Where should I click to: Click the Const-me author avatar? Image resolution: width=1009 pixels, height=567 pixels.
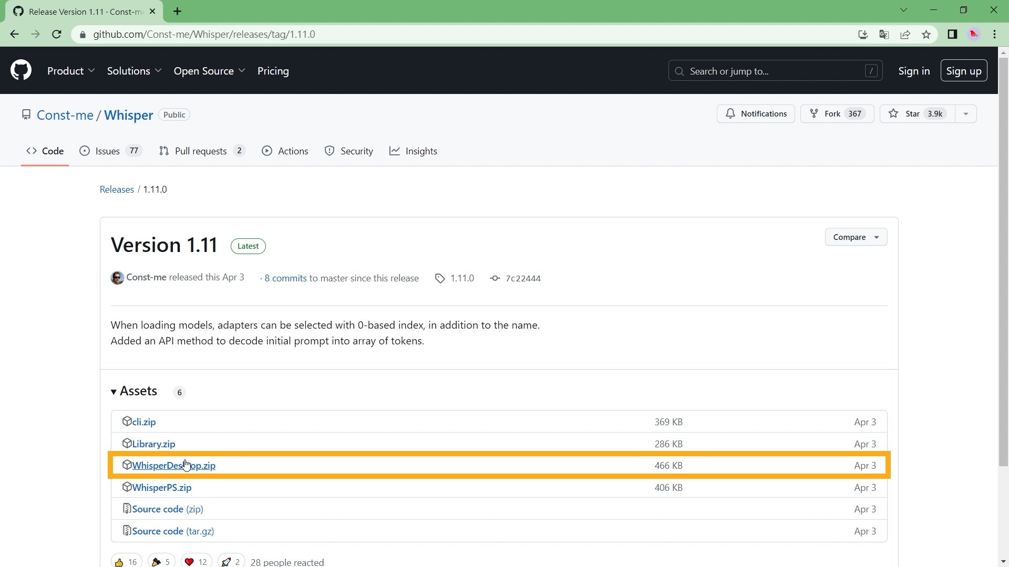117,278
